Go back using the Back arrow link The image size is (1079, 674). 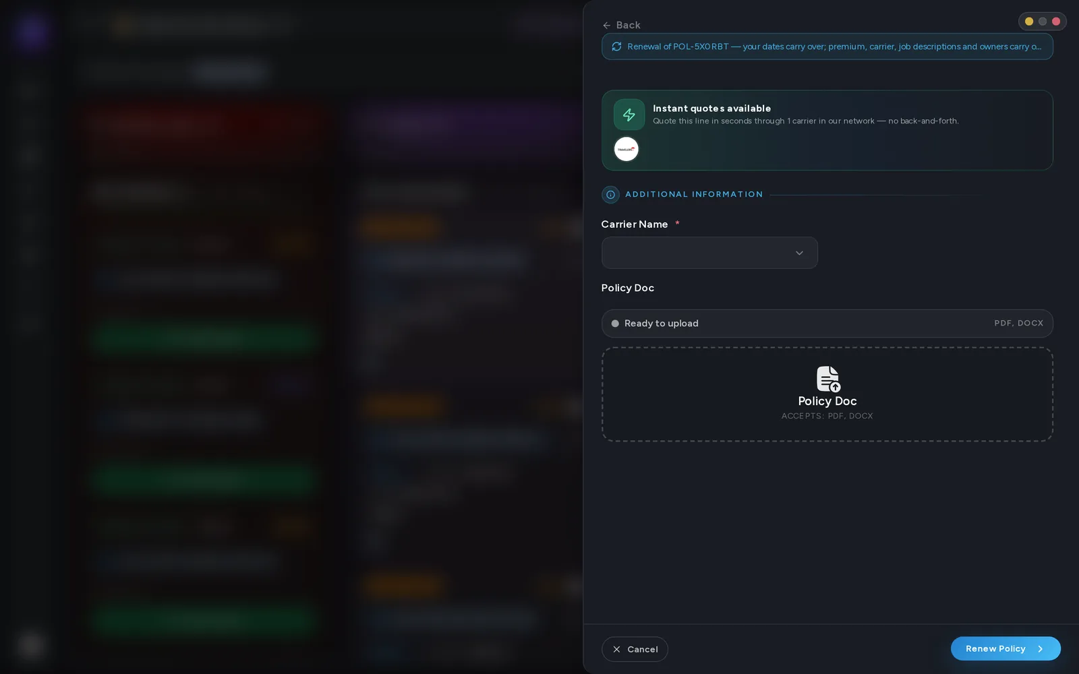click(621, 25)
